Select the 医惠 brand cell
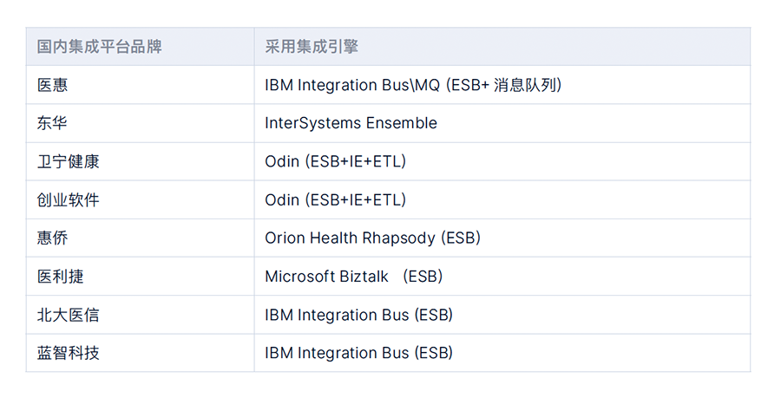 point(140,85)
